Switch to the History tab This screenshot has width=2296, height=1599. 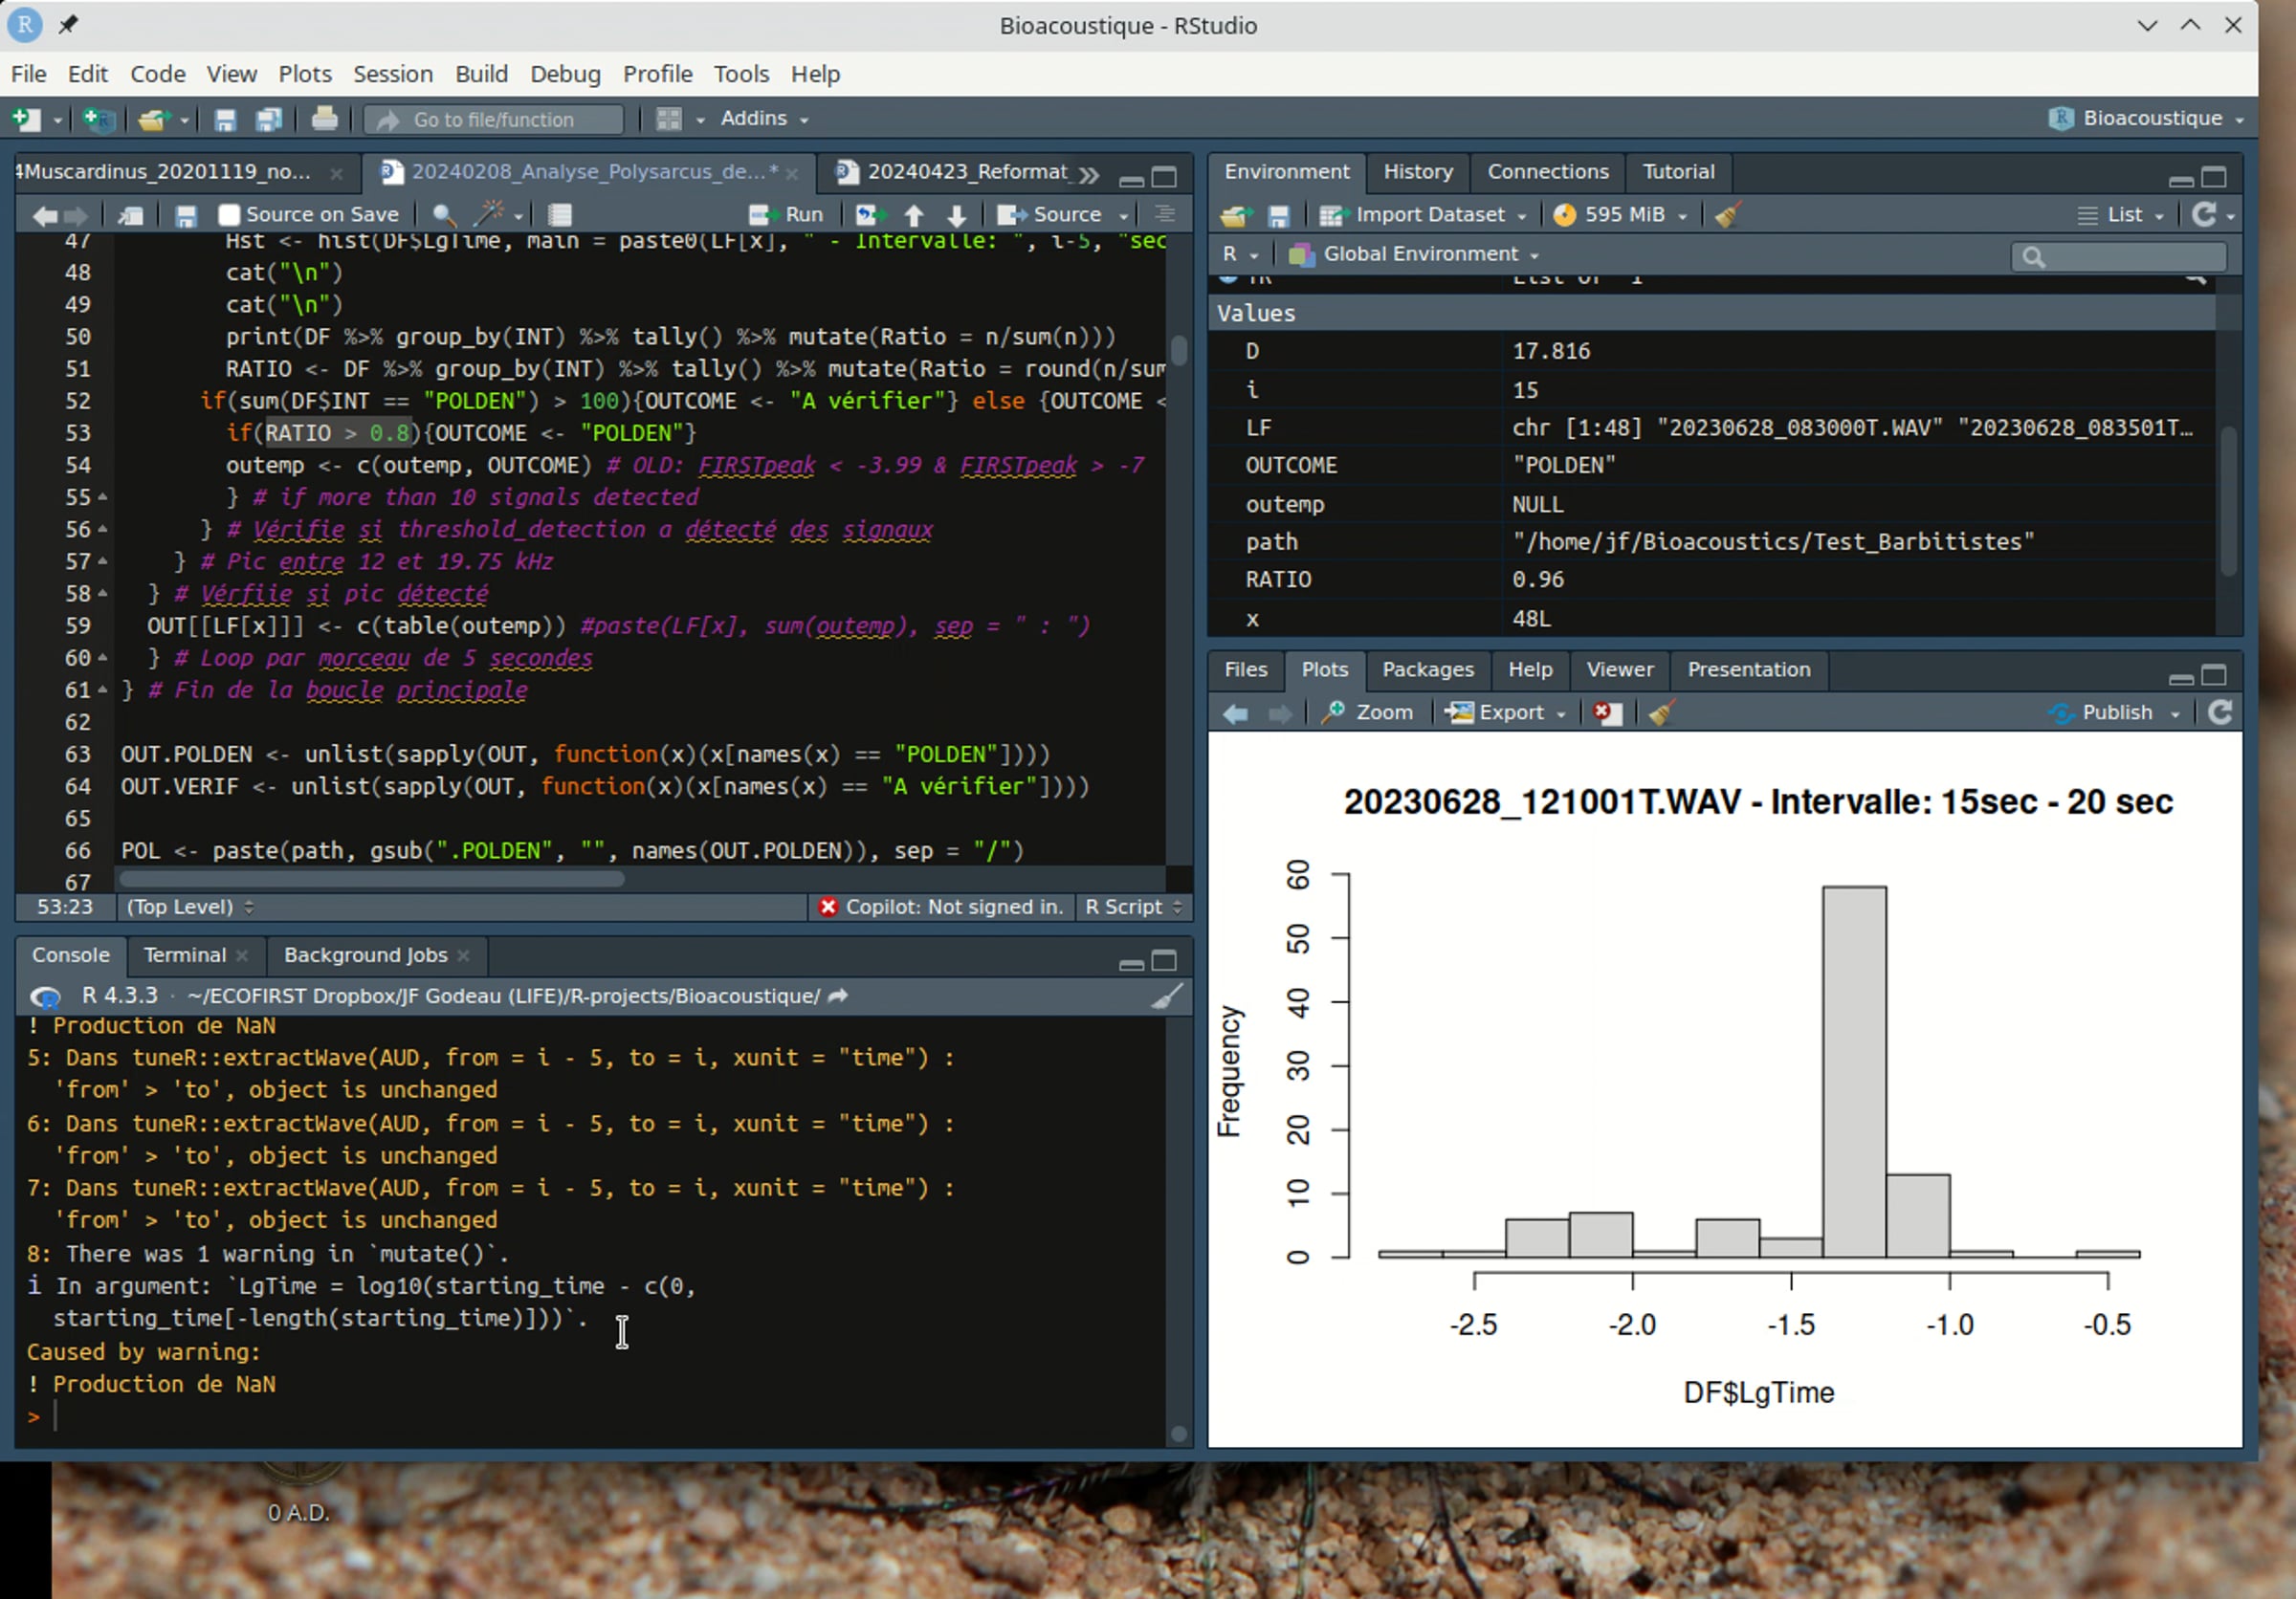coord(1417,172)
